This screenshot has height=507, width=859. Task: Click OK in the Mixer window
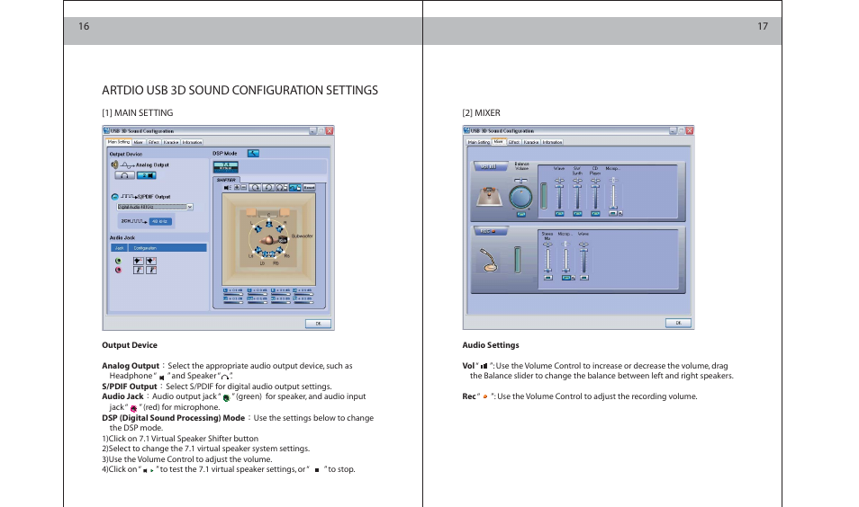(678, 324)
